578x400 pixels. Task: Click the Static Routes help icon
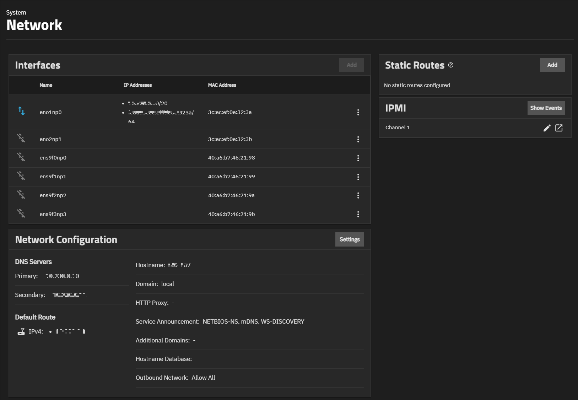click(x=450, y=65)
